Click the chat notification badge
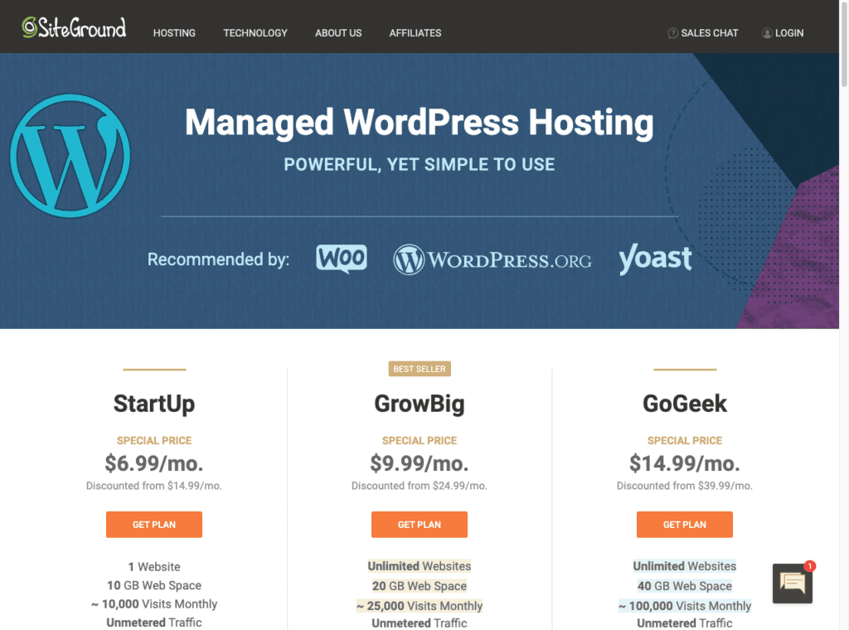This screenshot has height=630, width=849. 809,566
